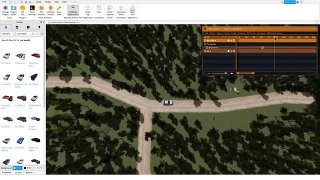Select White background option
Viewport: 320px width, 180px height.
pyautogui.click(x=17, y=168)
